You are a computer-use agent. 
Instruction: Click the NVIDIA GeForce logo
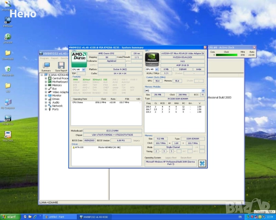pyautogui.click(x=152, y=59)
